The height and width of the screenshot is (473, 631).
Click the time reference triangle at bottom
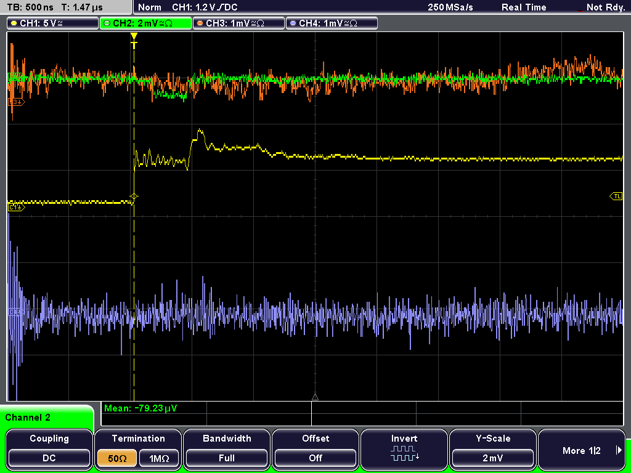pos(315,397)
